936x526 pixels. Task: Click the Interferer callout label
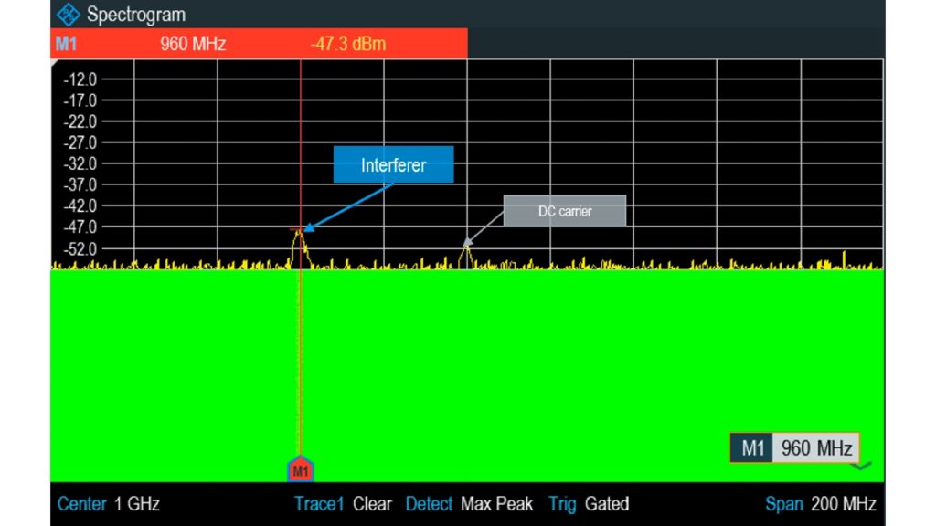(393, 165)
